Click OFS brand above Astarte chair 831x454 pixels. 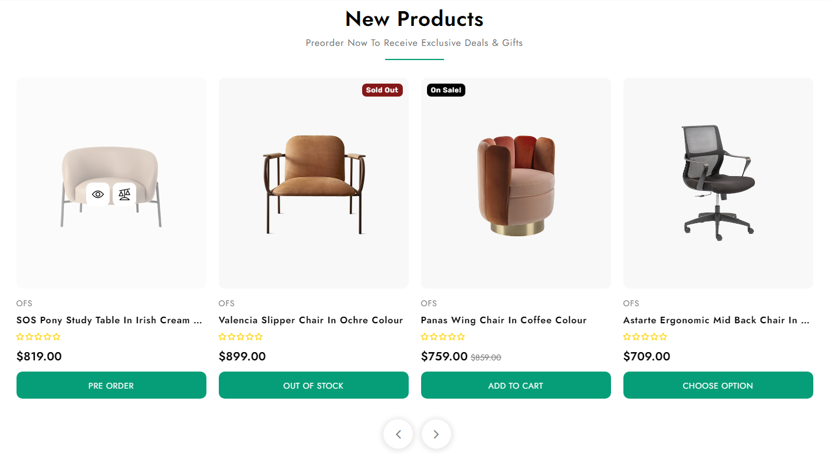click(631, 303)
